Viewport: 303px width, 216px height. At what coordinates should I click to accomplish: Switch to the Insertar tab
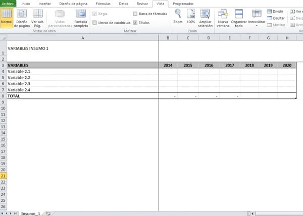tap(44, 4)
